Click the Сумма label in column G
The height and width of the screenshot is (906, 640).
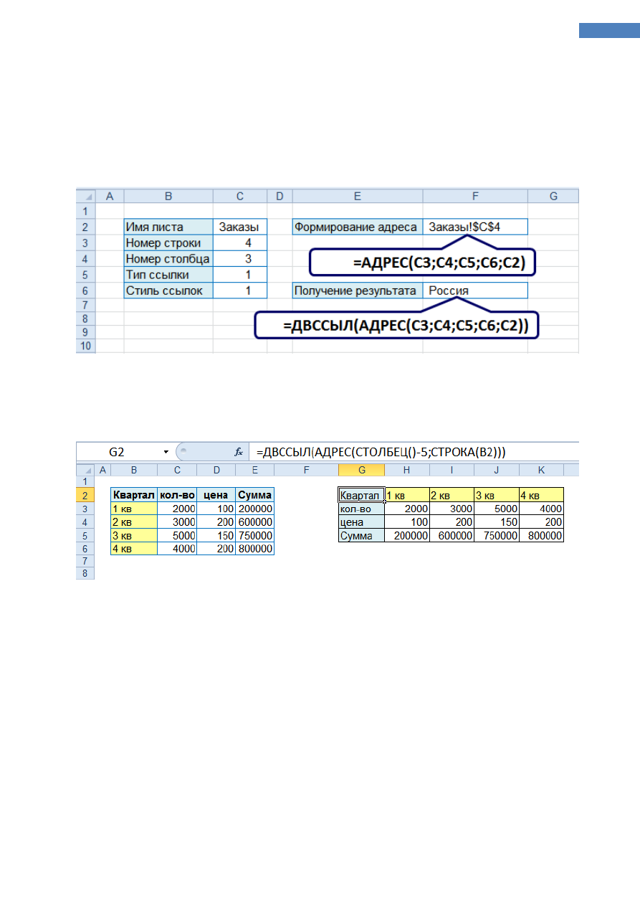click(361, 535)
